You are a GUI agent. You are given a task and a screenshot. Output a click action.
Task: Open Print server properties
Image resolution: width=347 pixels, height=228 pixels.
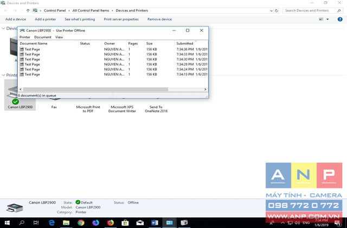121,20
